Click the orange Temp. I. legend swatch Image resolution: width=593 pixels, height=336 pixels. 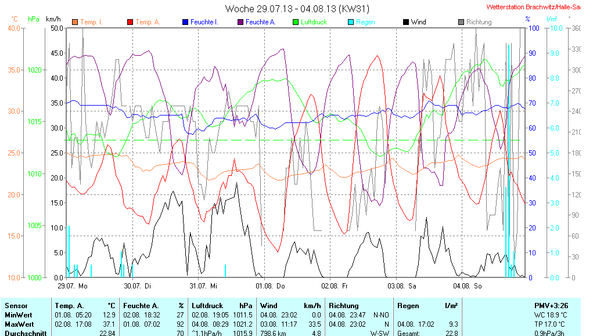[75, 22]
